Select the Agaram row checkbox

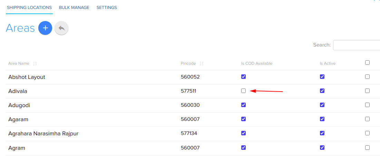[367, 119]
